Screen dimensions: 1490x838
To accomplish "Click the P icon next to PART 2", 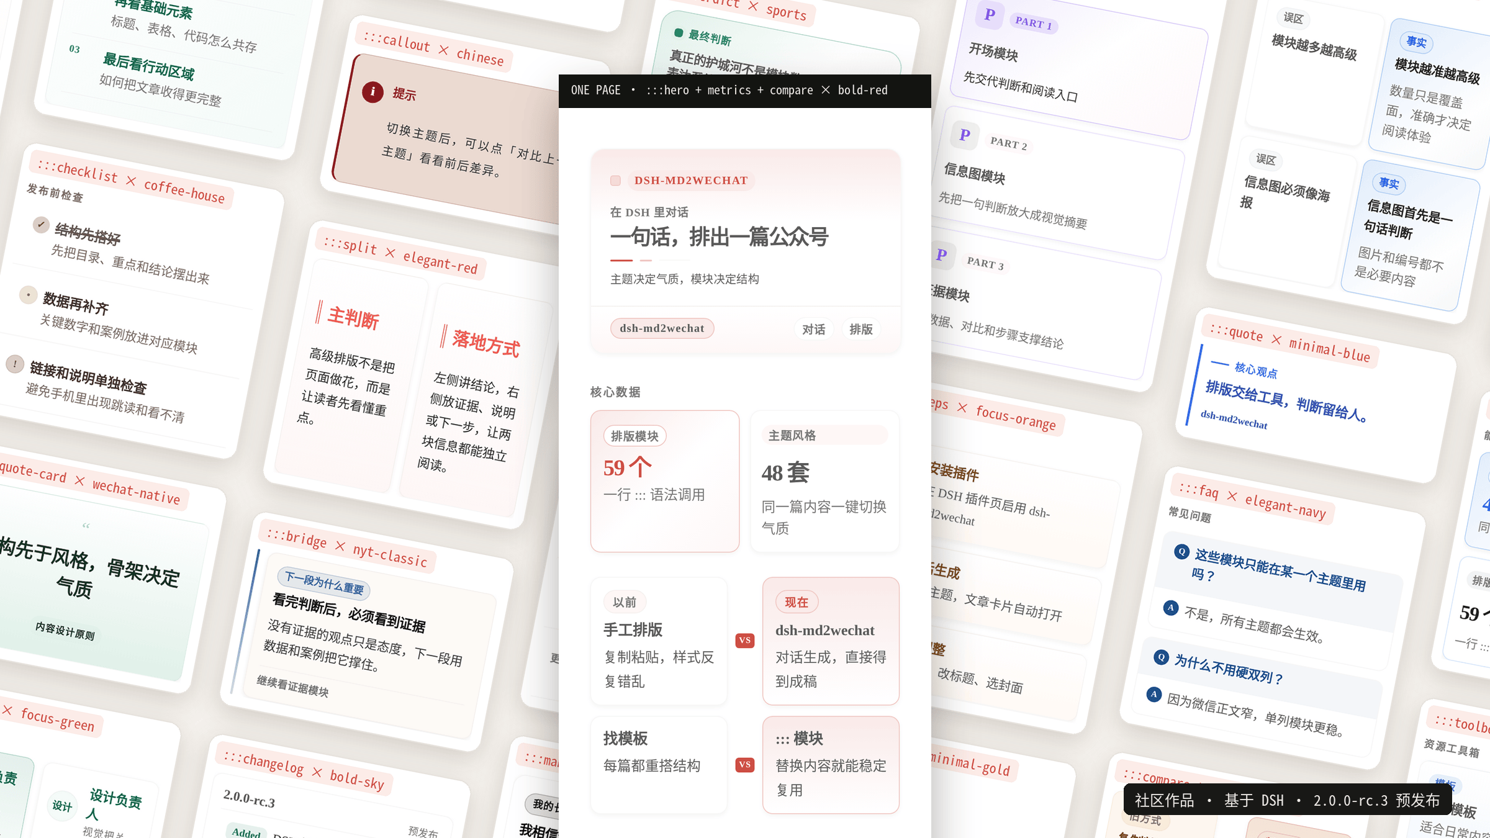I will pyautogui.click(x=965, y=135).
